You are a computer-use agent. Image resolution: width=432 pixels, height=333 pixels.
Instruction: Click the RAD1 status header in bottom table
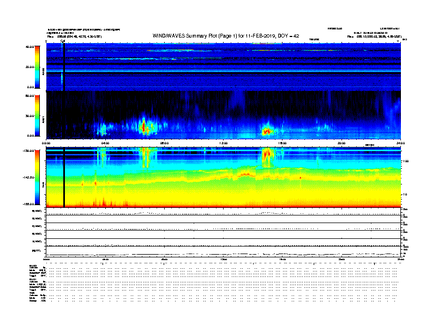click(33, 280)
